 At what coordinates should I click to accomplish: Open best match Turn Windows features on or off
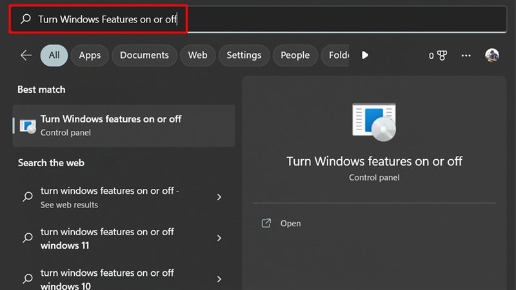coord(124,126)
